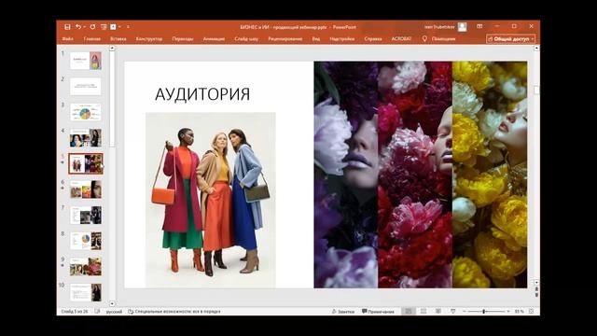
Task: Open the Undo history dropdown arrow
Action: [x=84, y=27]
